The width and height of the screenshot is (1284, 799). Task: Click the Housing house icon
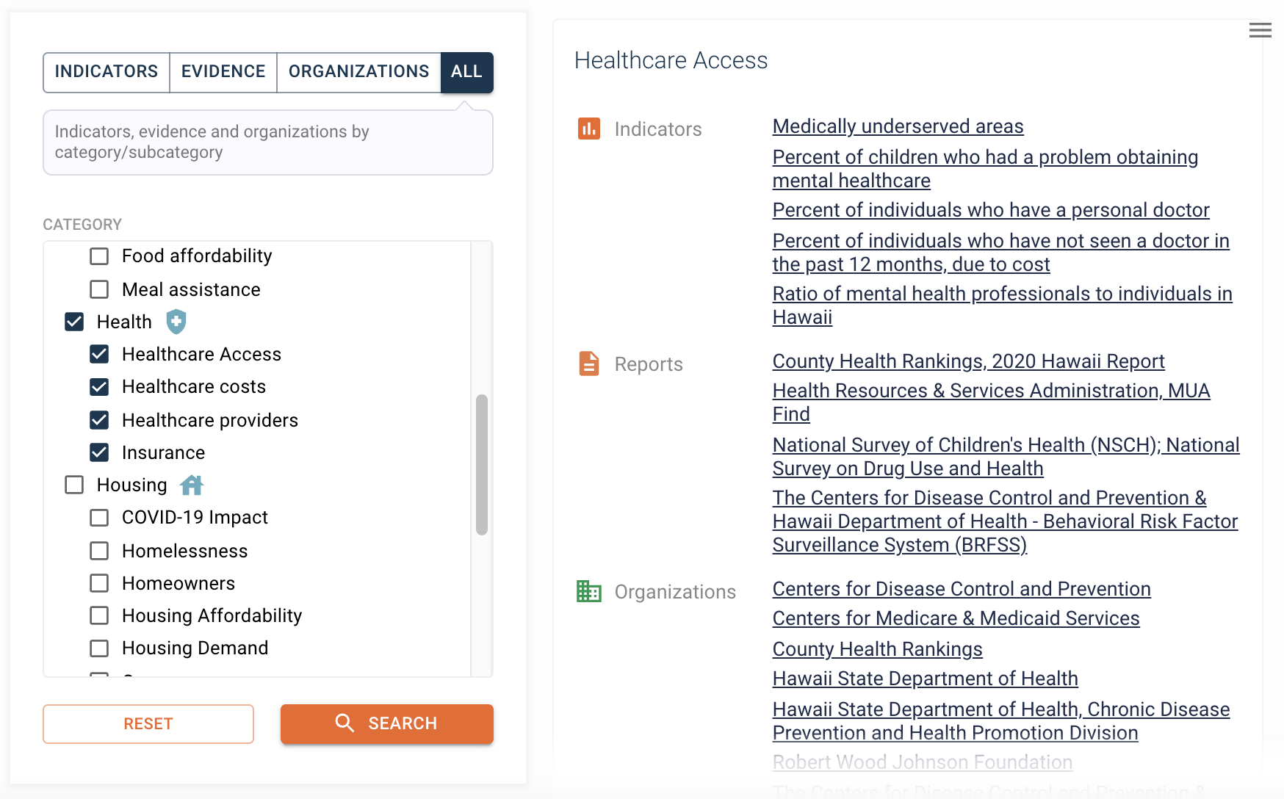(x=192, y=485)
